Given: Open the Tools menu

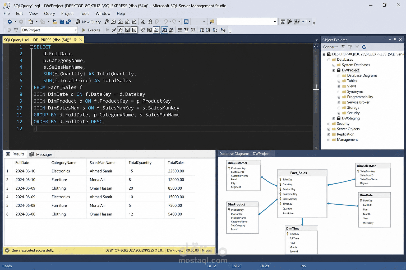Looking at the screenshot, I should click(x=85, y=13).
